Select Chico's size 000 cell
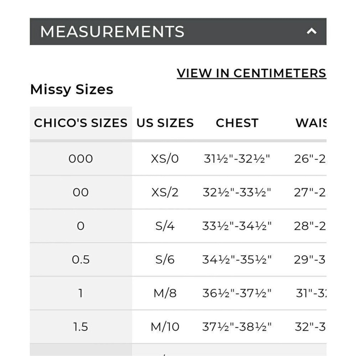The height and width of the screenshot is (356, 356). [x=80, y=158]
